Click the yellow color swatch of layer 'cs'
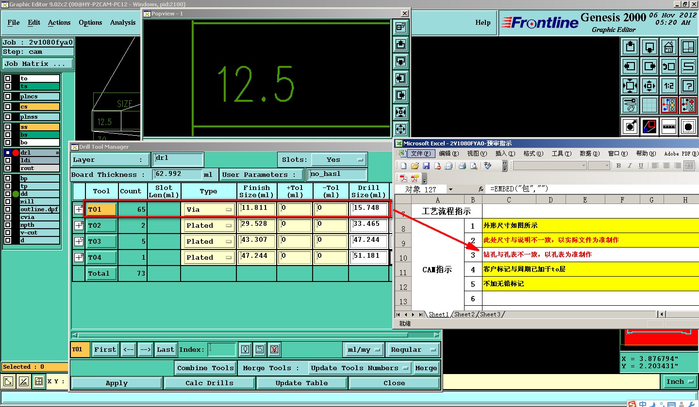 coord(40,107)
